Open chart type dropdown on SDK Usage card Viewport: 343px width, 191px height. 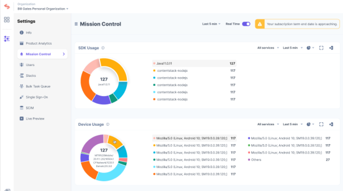pyautogui.click(x=310, y=48)
